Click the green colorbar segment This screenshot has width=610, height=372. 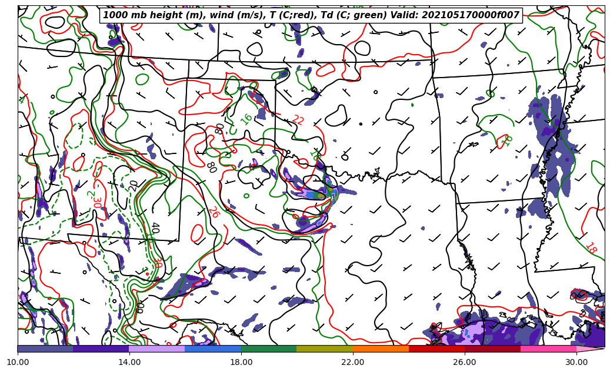[x=268, y=348]
